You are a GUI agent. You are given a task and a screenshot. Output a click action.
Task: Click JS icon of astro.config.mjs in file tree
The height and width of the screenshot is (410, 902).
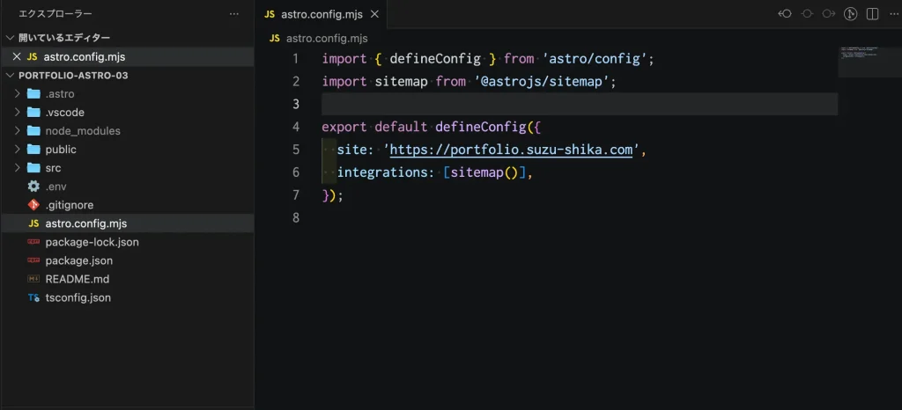pyautogui.click(x=33, y=223)
